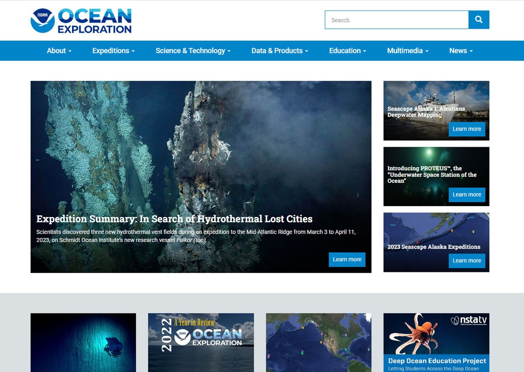
Task: Click the magnifying glass search button
Action: [x=479, y=20]
